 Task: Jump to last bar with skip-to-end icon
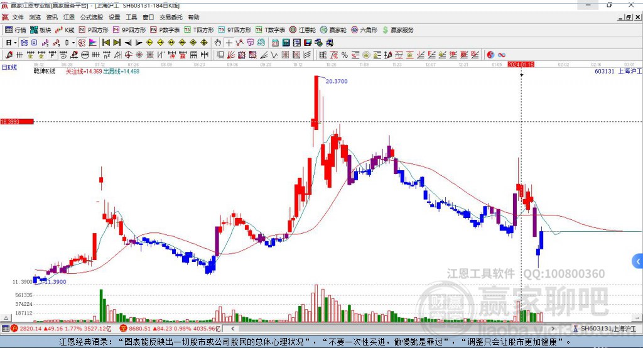click(x=117, y=43)
